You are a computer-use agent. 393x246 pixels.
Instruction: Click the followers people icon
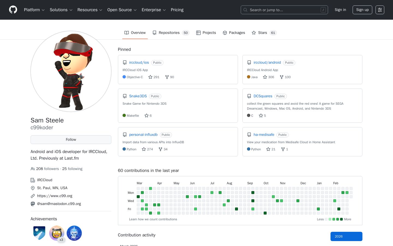click(33, 169)
